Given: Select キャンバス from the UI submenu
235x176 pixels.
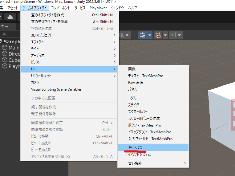Looking at the screenshot, I should pos(135,148).
